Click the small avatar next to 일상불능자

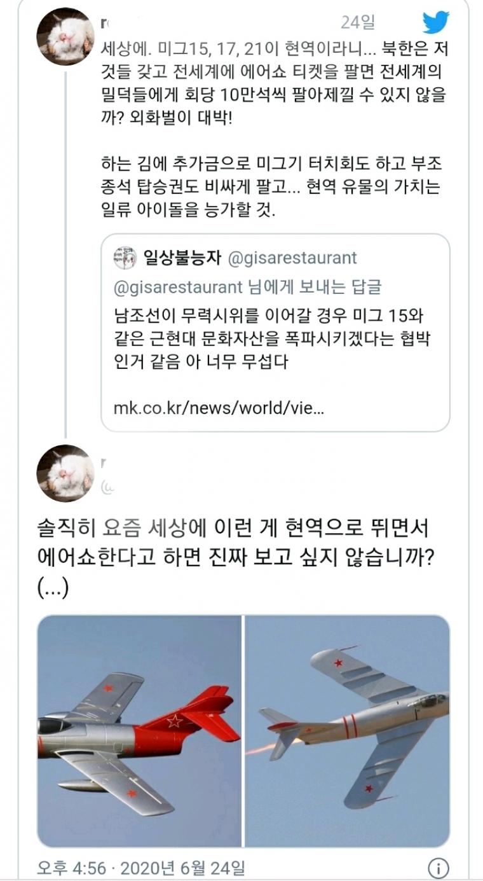pos(125,258)
